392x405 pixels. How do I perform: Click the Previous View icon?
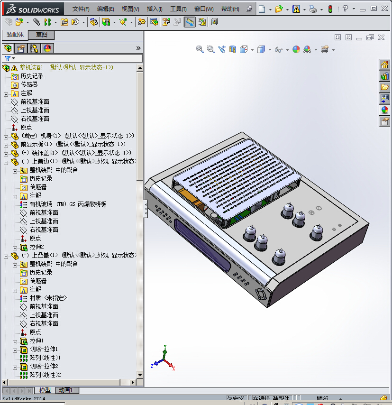(222, 49)
